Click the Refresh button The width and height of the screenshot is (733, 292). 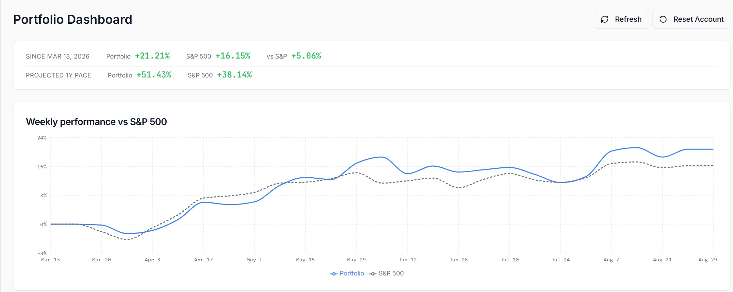click(x=621, y=19)
